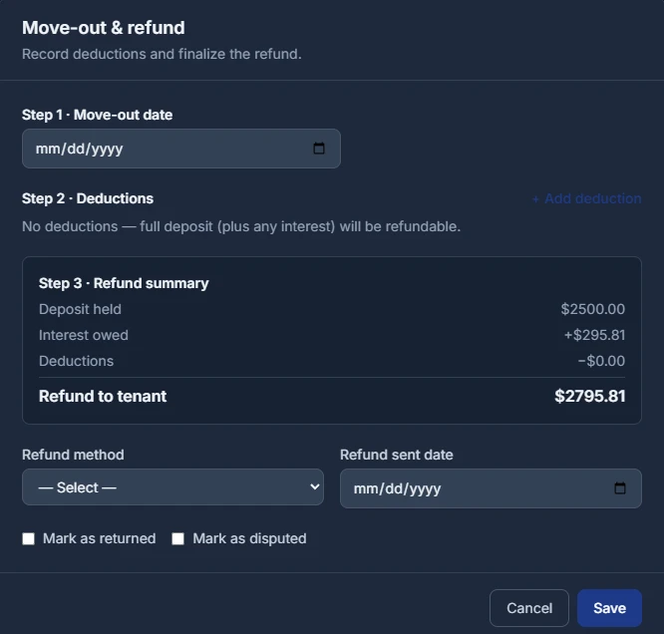Click the Interest owed amount +$295.81
664x634 pixels.
point(594,335)
